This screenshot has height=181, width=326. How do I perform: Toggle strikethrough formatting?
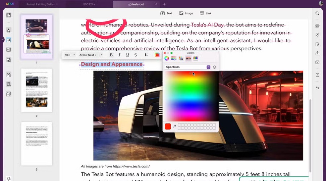136,55
